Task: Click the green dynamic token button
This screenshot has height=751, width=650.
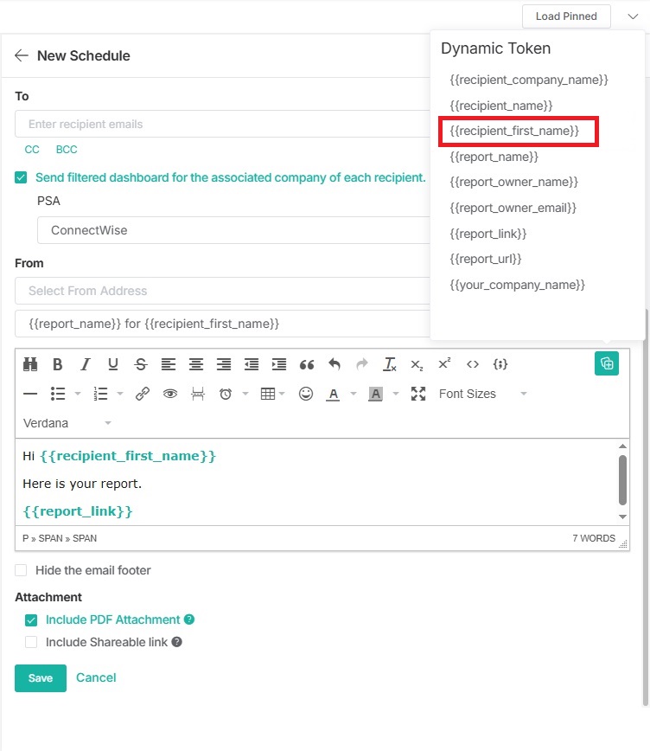Action: 607,363
